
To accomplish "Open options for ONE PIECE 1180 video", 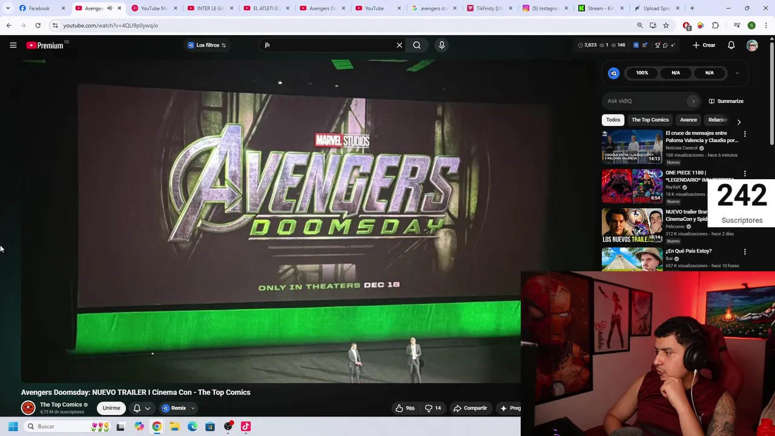I will [x=745, y=173].
